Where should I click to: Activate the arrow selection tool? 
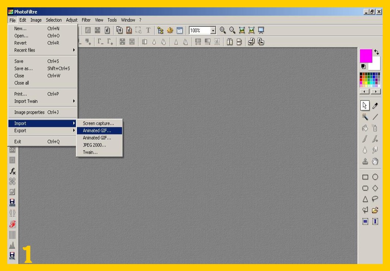click(x=365, y=106)
